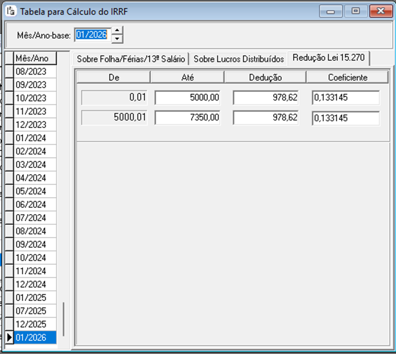396x354 pixels.
Task: Click the Até field containing 7350,00
Action: (x=188, y=118)
